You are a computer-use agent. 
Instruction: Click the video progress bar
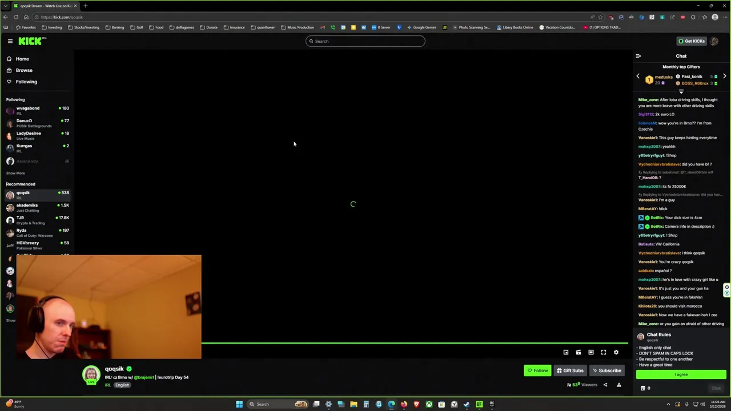(x=415, y=343)
